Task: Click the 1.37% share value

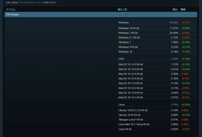Action: click(x=175, y=65)
